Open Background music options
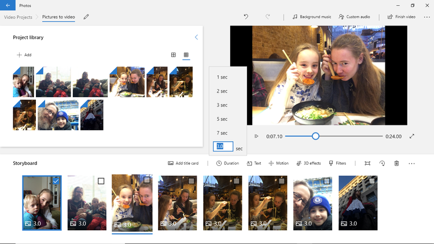This screenshot has height=244, width=434. coord(312,17)
